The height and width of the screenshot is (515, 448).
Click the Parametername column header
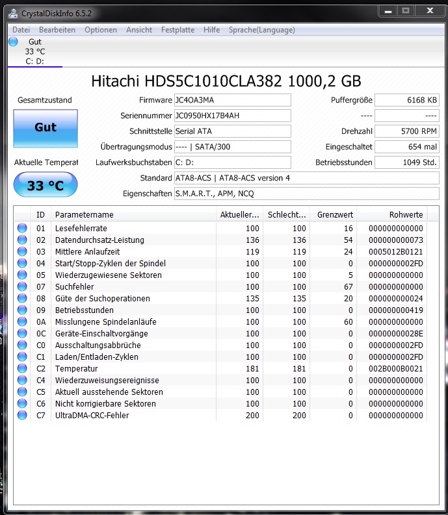[x=133, y=215]
